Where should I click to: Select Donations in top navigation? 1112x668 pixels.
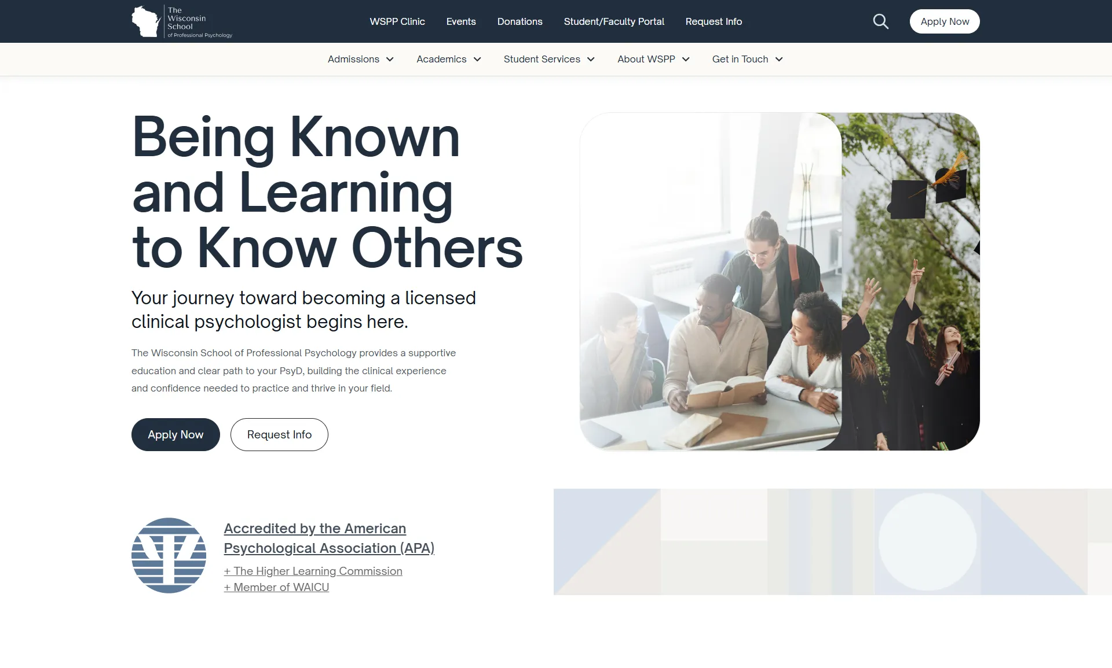click(x=520, y=21)
